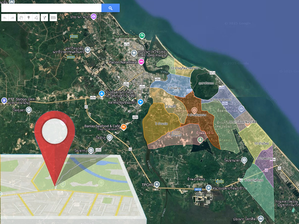Select the draw line tool

[x=36, y=18]
